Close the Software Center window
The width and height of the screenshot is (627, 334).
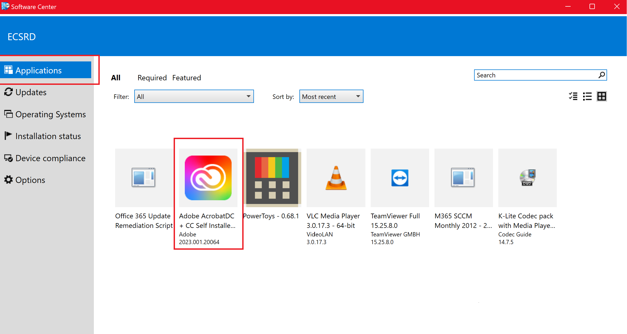pyautogui.click(x=617, y=7)
